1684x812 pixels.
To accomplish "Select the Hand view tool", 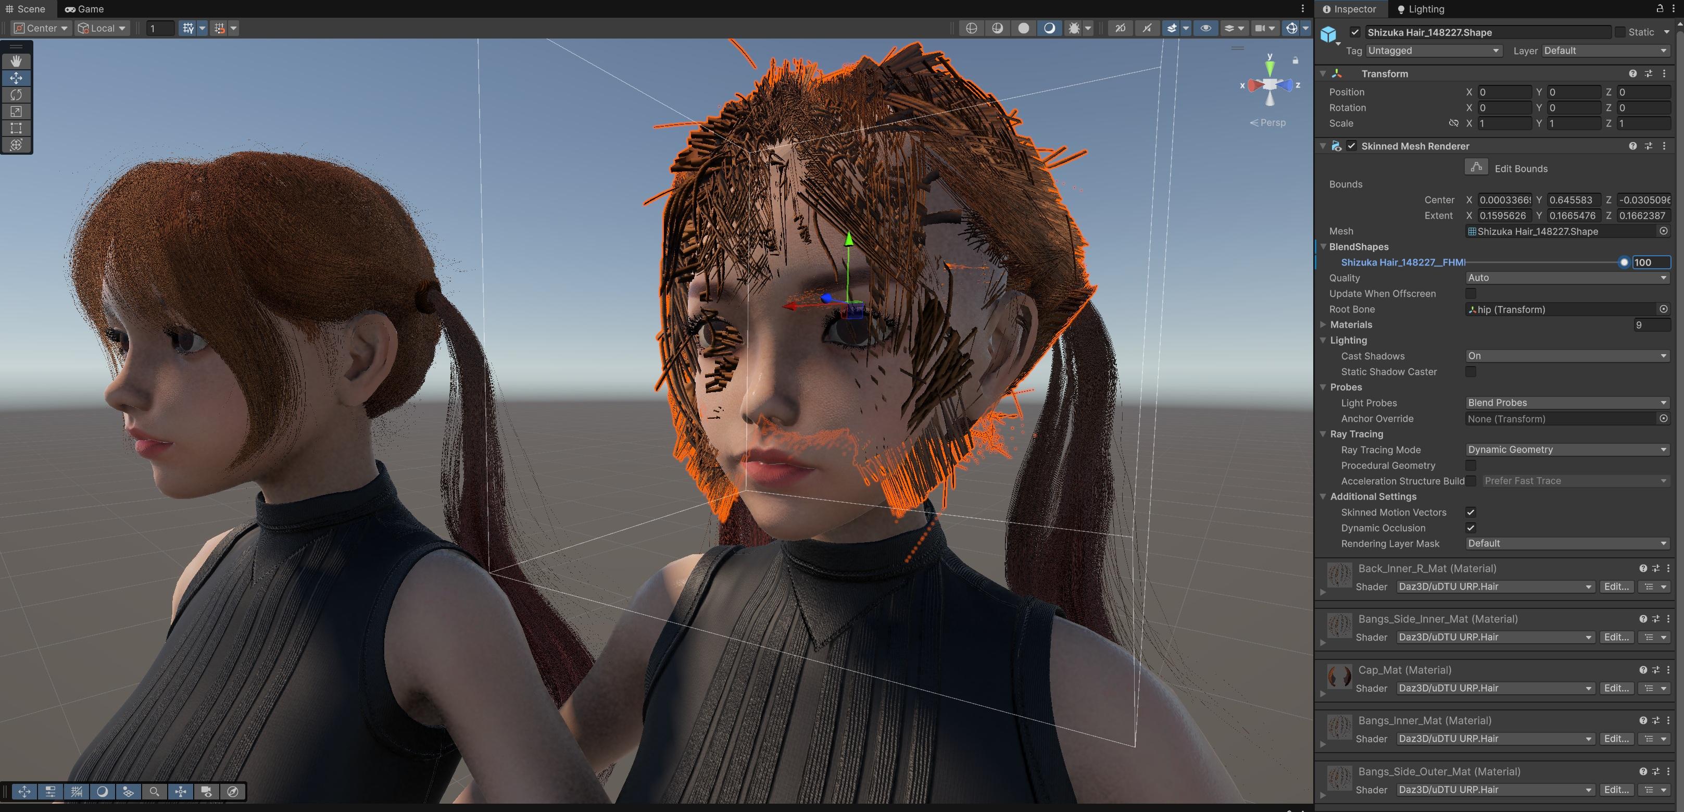I will tap(16, 61).
